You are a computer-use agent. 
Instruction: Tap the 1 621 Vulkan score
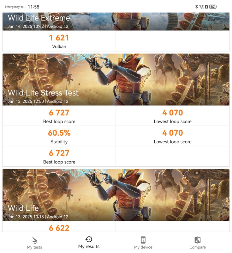(59, 41)
